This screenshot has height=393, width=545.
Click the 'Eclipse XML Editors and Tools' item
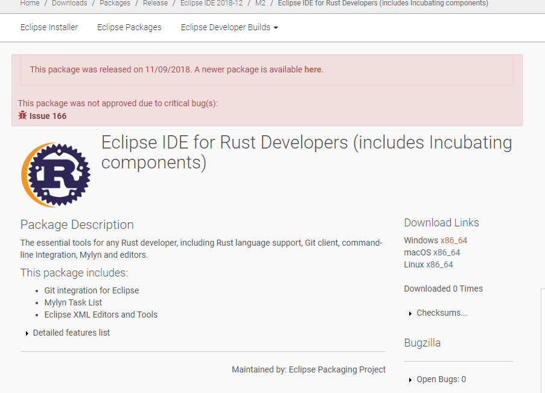tap(101, 315)
